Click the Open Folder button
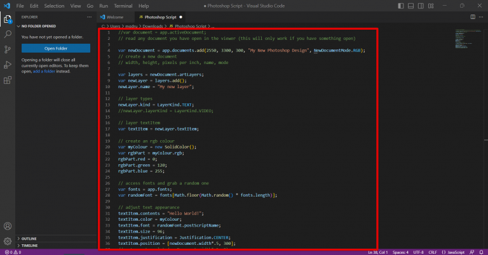 [56, 49]
